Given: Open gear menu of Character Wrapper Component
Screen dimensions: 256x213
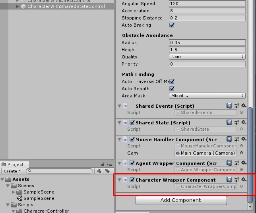Looking at the screenshot, I should [x=244, y=180].
